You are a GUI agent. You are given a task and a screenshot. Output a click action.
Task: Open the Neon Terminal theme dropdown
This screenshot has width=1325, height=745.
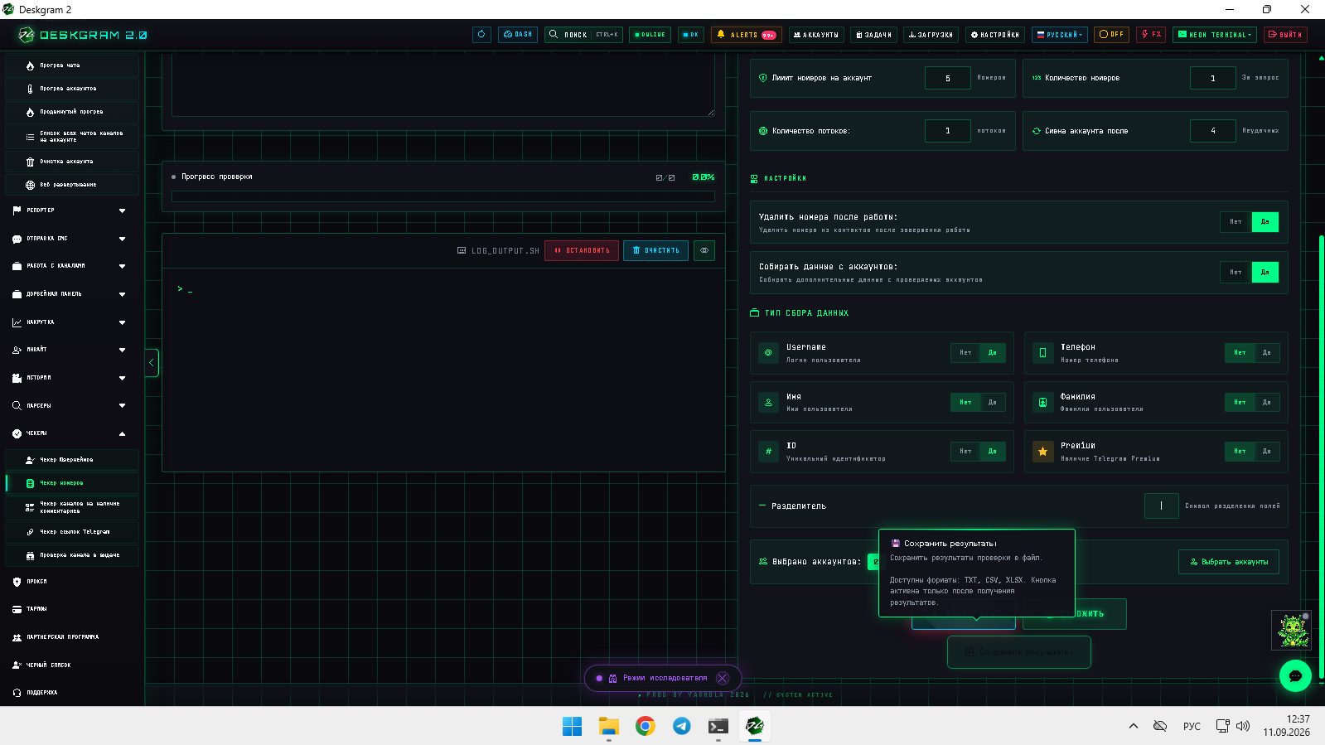[x=1215, y=35]
